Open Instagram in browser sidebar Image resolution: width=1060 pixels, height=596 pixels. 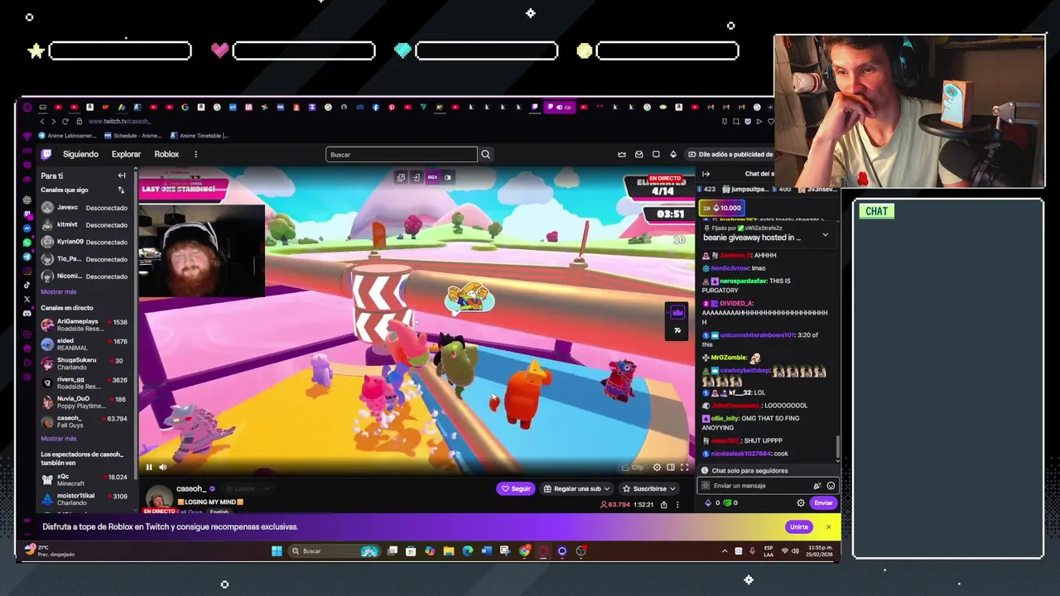pos(27,271)
